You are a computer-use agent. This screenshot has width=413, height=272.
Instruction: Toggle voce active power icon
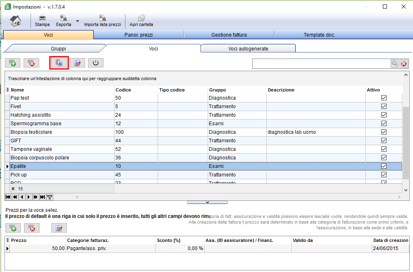pyautogui.click(x=96, y=63)
